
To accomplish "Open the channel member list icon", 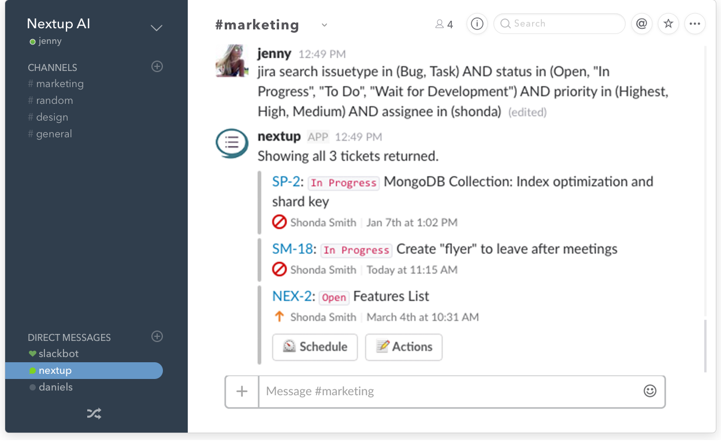I will (444, 24).
